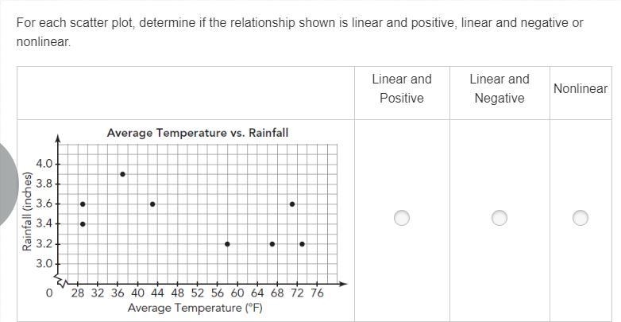Mark the Nonlinear radio button
The height and width of the screenshot is (322, 621).
(x=580, y=218)
